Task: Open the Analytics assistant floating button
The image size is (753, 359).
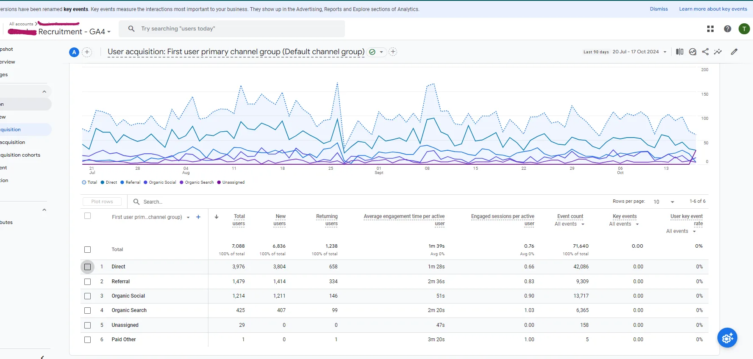Action: (727, 338)
